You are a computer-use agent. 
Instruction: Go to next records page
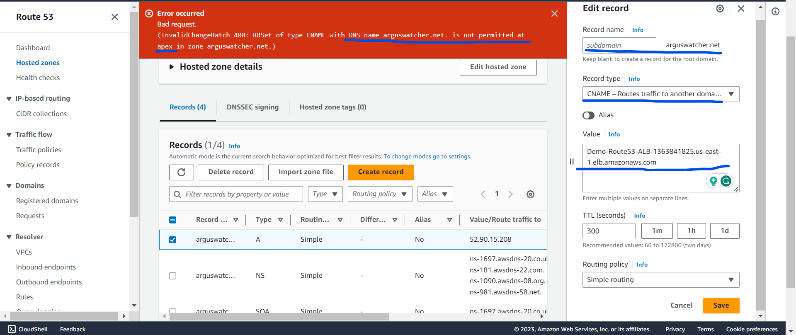pyautogui.click(x=510, y=194)
